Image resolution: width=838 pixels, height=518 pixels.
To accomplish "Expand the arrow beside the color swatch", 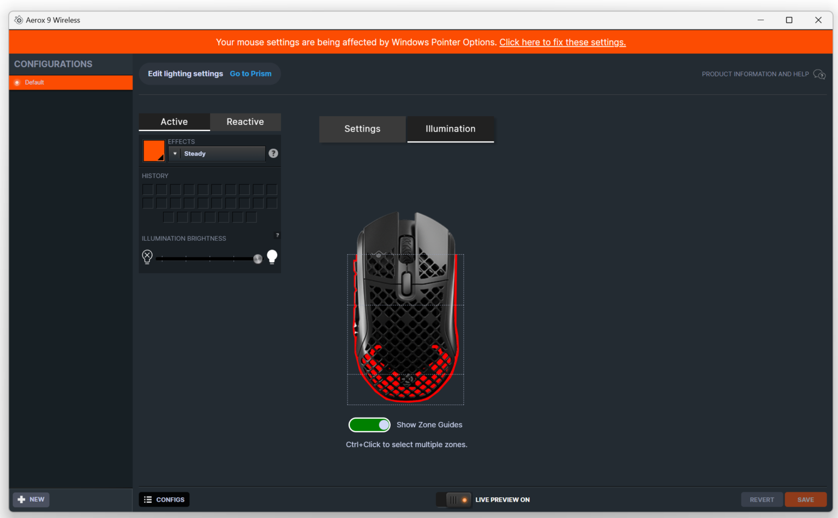I will (x=174, y=153).
